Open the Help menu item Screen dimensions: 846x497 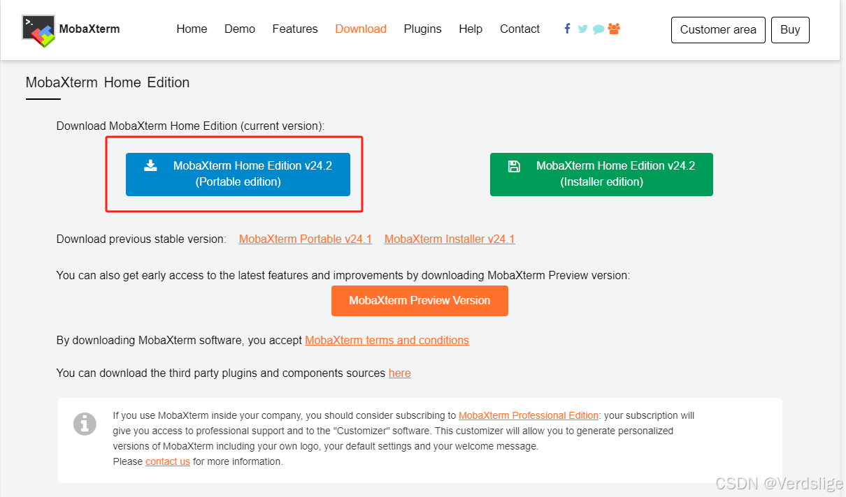pos(471,29)
